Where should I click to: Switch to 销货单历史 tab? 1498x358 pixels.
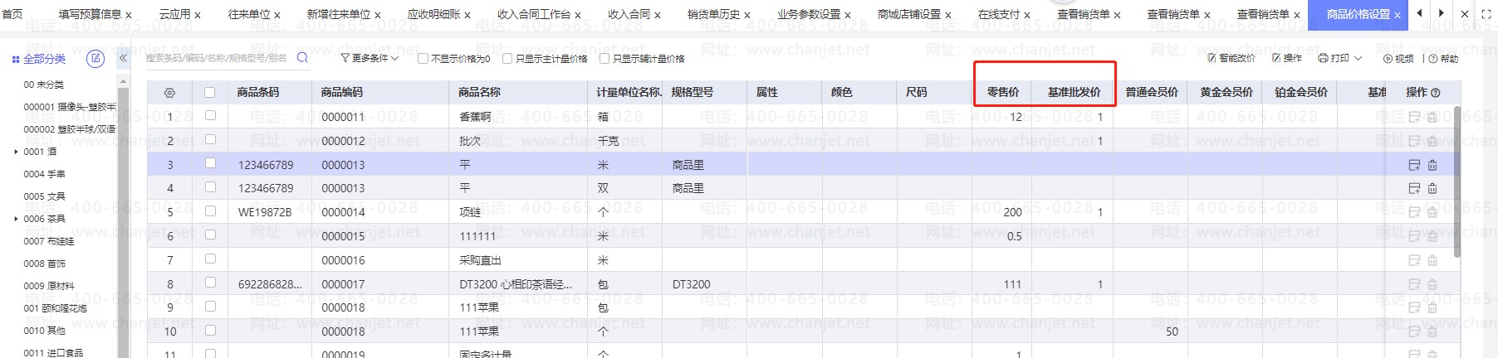(713, 14)
